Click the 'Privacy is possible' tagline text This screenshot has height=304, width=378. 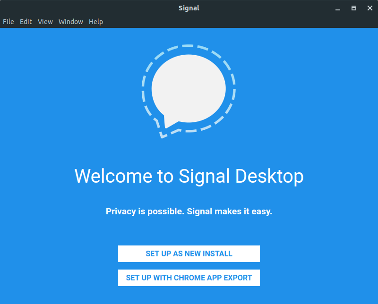click(189, 211)
